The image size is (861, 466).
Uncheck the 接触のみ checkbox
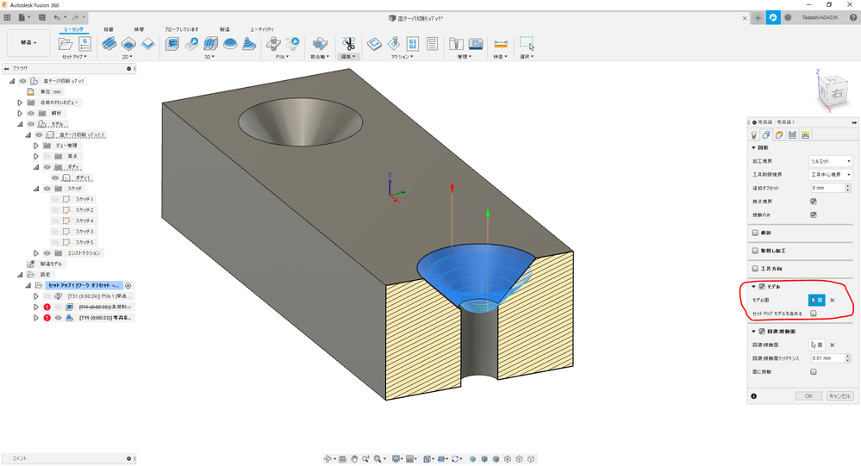(814, 214)
